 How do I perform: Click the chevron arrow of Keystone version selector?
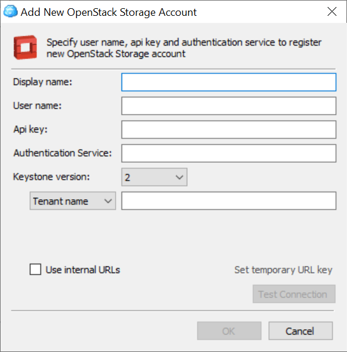pyautogui.click(x=179, y=177)
